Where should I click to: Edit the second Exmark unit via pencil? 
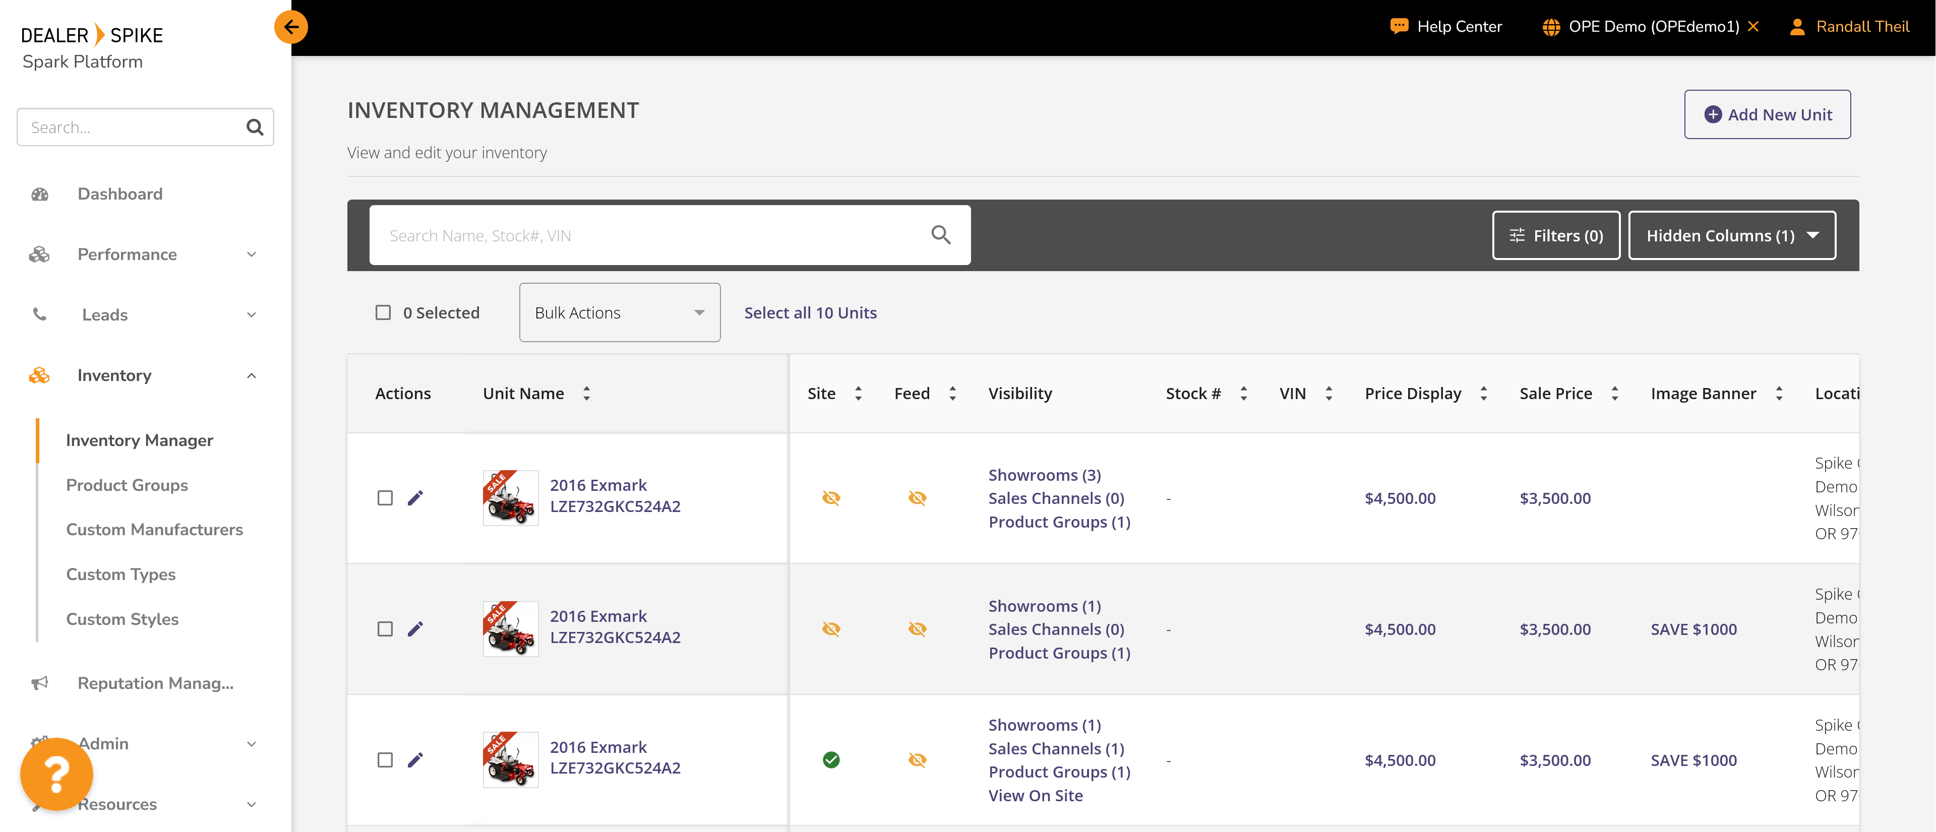[x=415, y=629]
